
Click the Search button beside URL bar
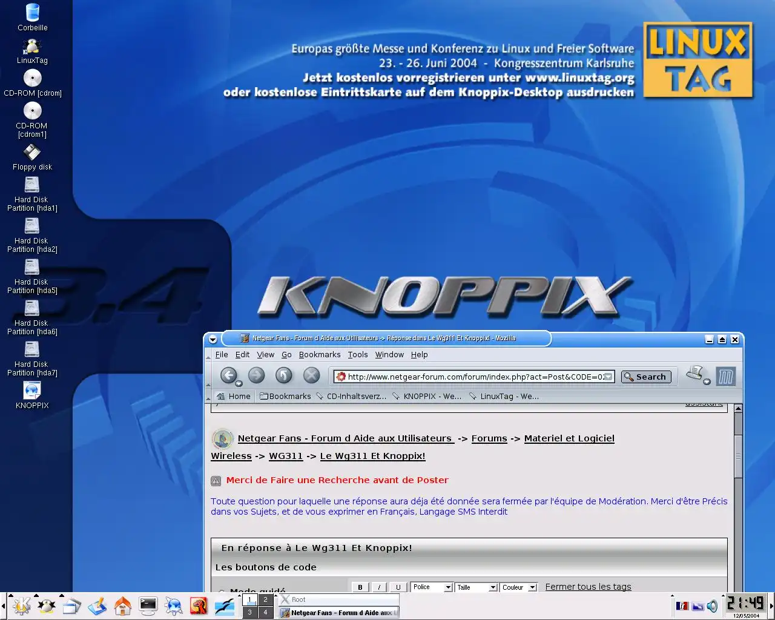click(x=645, y=377)
